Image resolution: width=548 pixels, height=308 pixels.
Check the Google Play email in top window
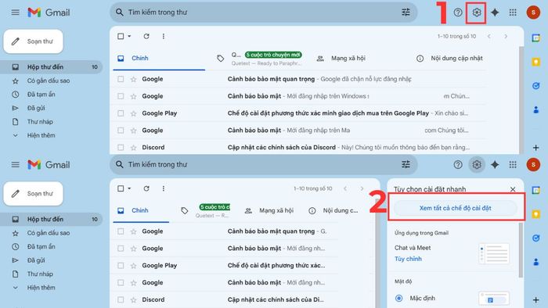[121, 113]
